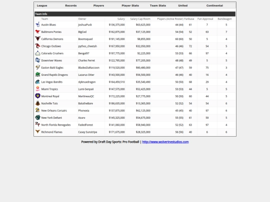Visit the wolverinestudios.com link
This screenshot has width=270, height=202.
(165, 142)
